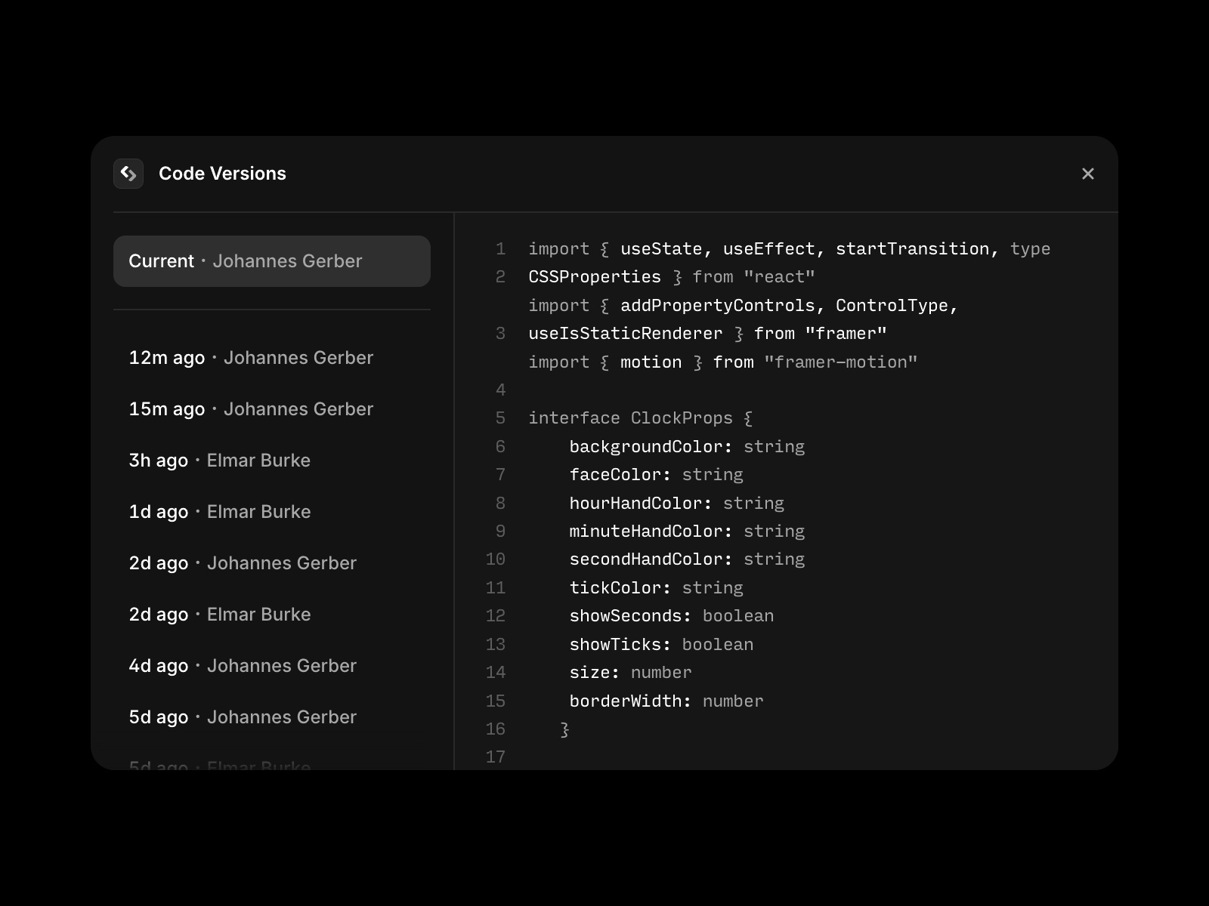The image size is (1209, 906).
Task: Click the borderWidth property on line 15
Action: (664, 701)
